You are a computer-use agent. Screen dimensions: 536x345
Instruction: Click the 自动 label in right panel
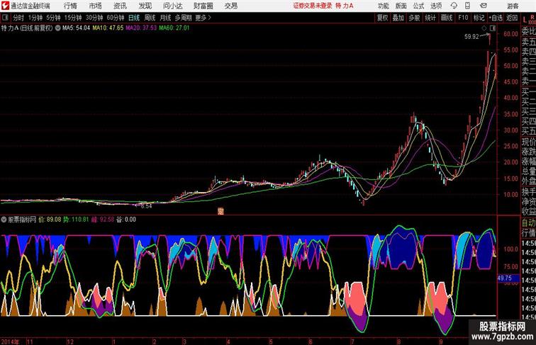tap(528, 222)
